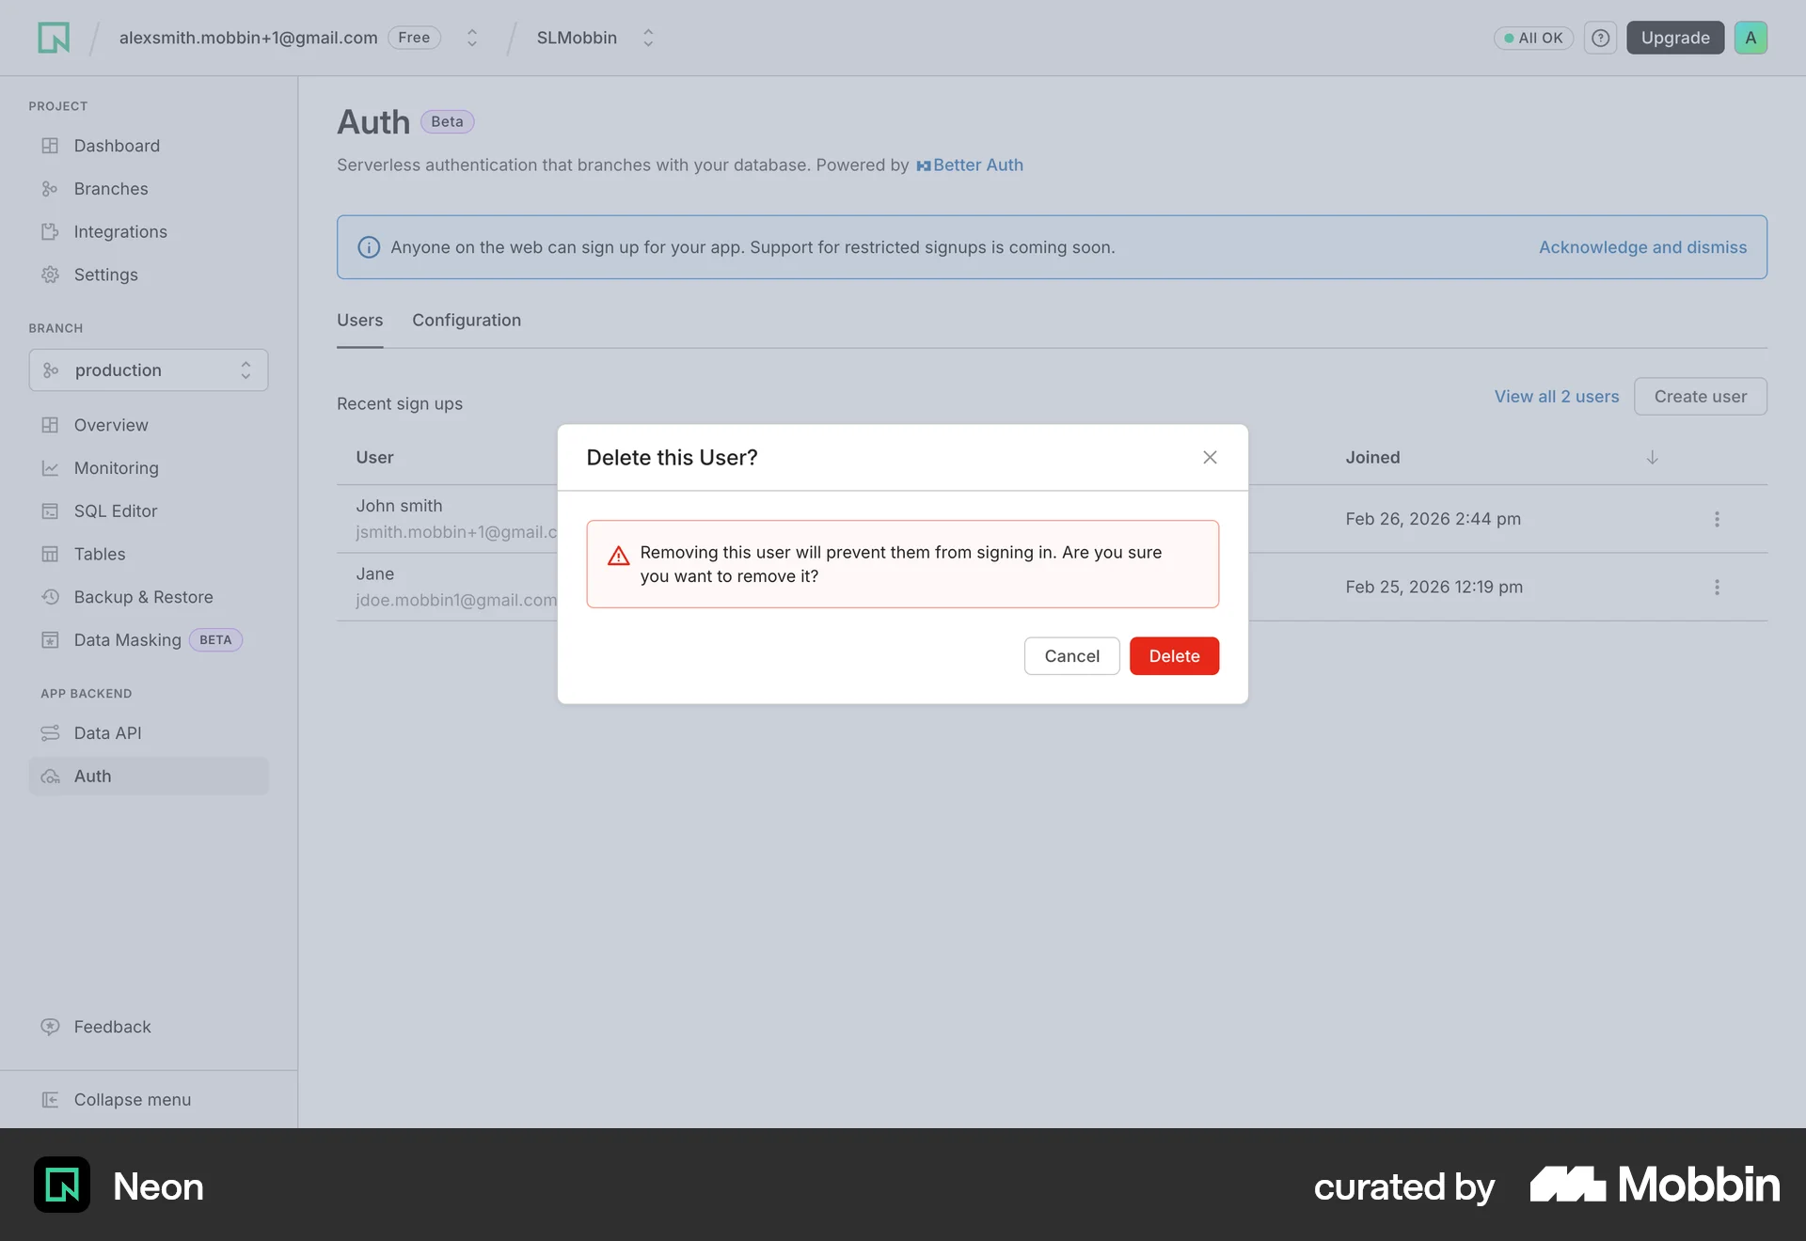The width and height of the screenshot is (1806, 1241).
Task: Go to Branches in the sidebar
Action: tap(149, 189)
